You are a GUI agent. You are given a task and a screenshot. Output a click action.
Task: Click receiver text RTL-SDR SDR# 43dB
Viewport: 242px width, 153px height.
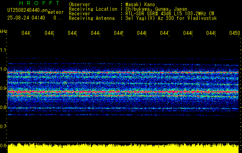(x=149, y=14)
